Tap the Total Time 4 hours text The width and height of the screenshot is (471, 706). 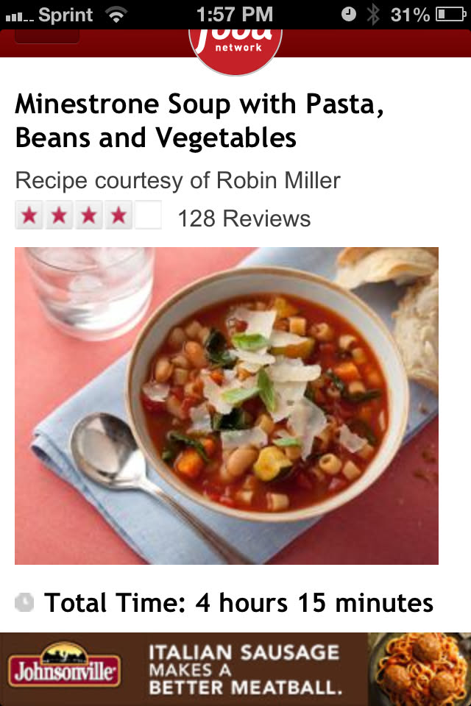(238, 603)
